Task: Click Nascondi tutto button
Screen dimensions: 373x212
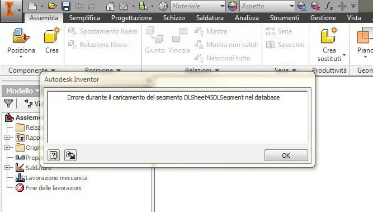Action: 223,58
